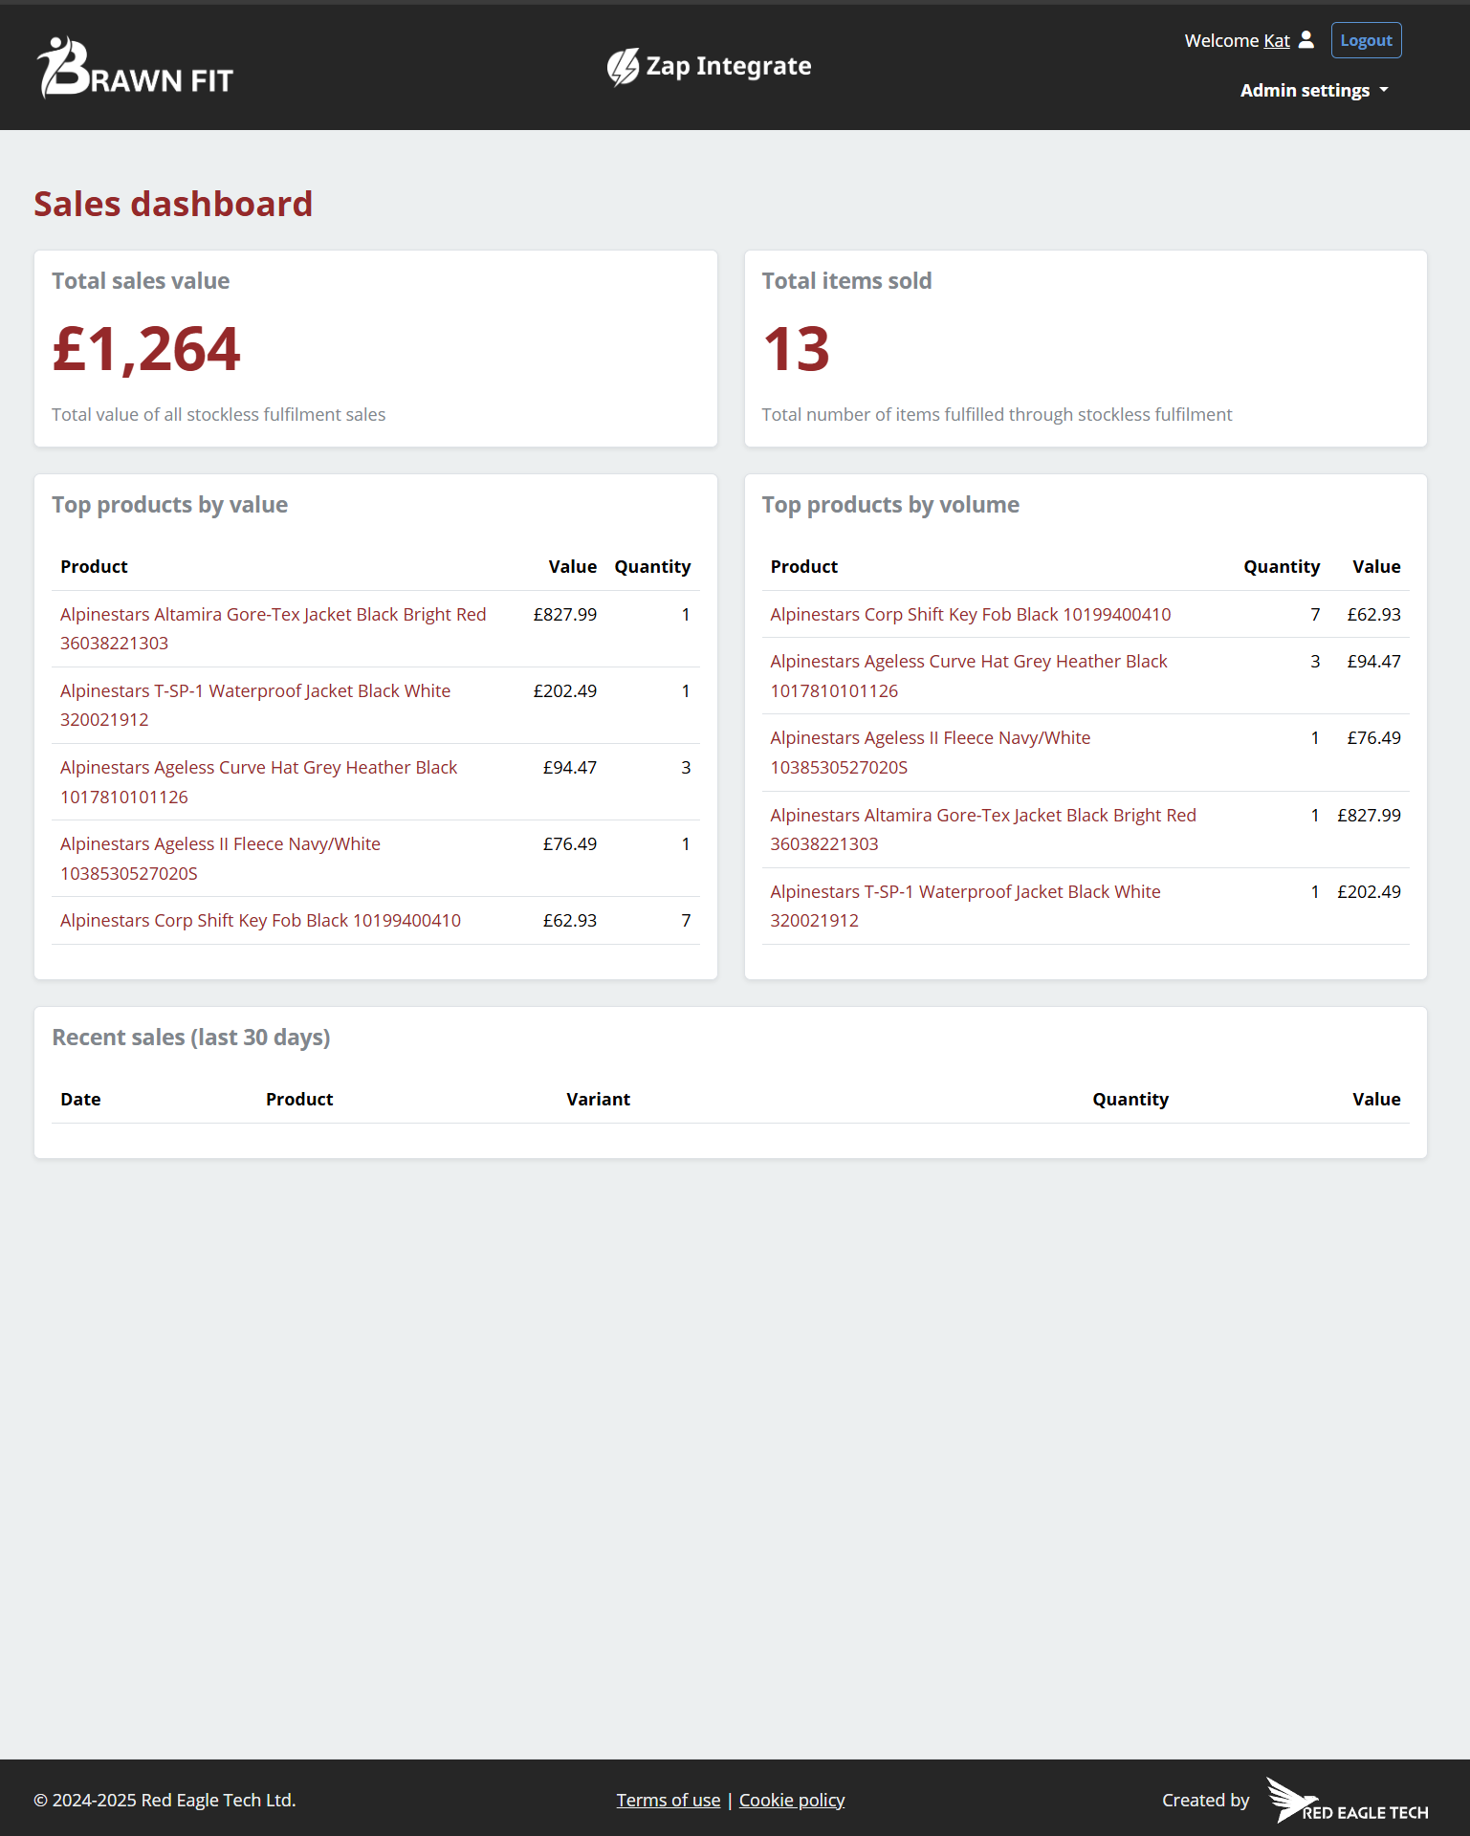The image size is (1470, 1836).
Task: Click the user profile icon
Action: tap(1306, 40)
